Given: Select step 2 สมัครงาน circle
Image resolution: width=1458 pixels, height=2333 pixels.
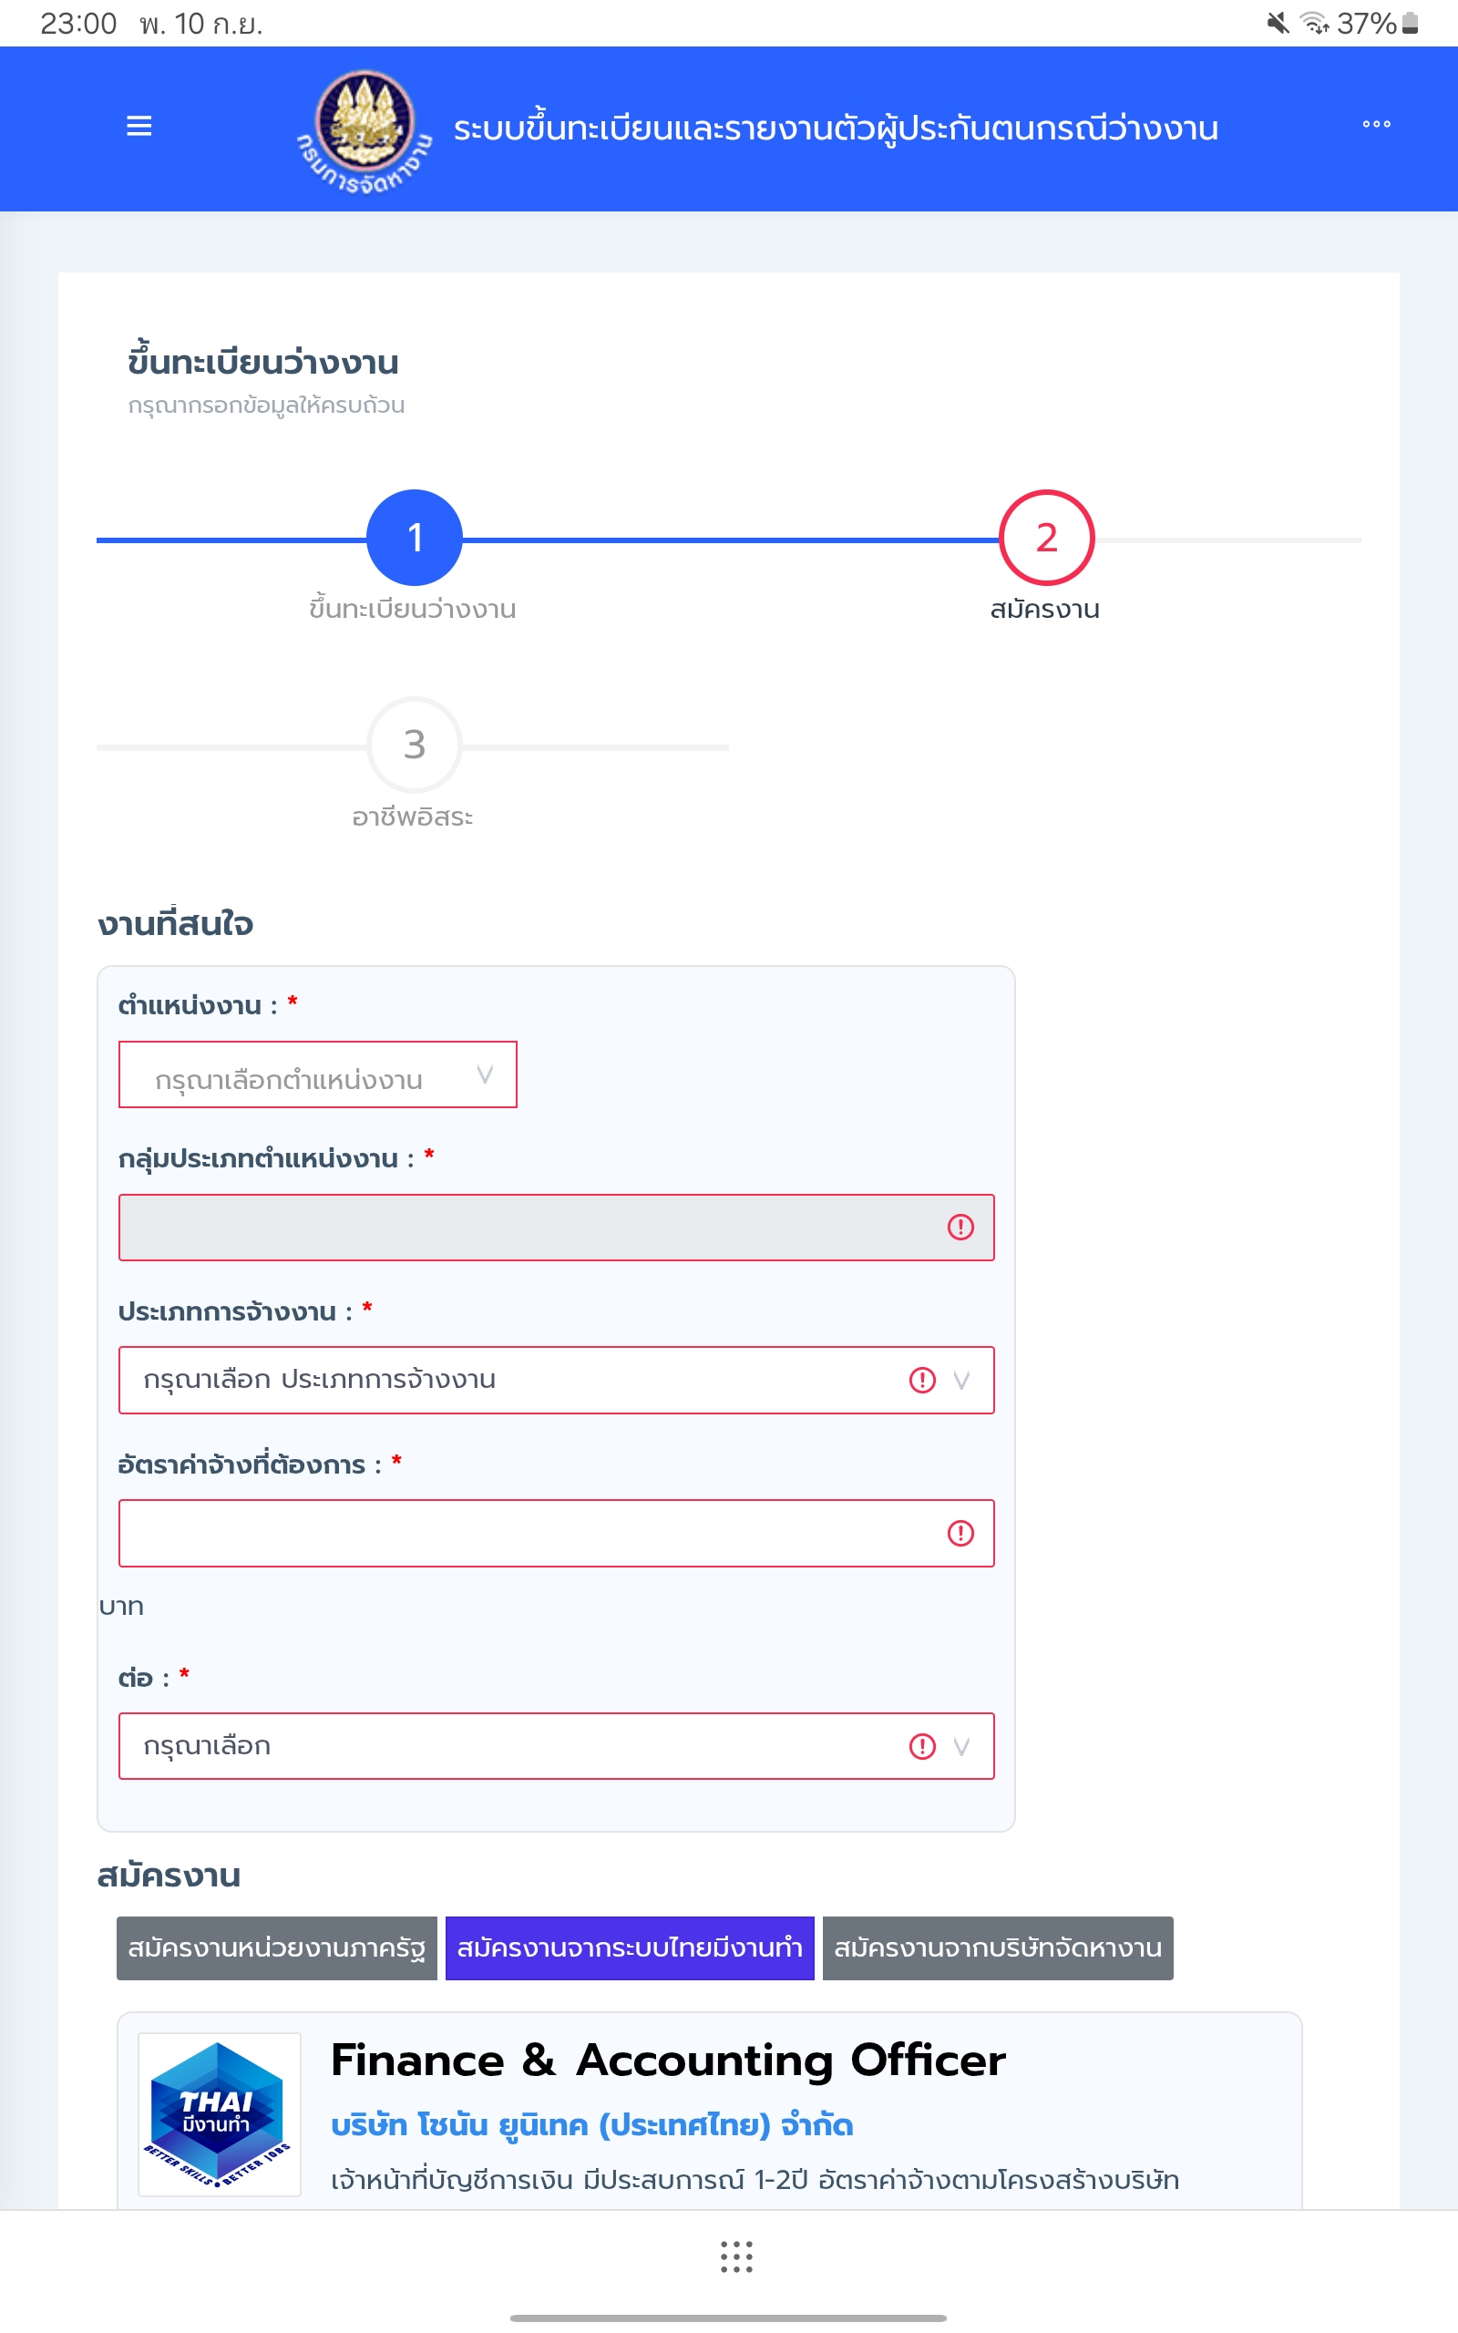Looking at the screenshot, I should click(x=1046, y=538).
